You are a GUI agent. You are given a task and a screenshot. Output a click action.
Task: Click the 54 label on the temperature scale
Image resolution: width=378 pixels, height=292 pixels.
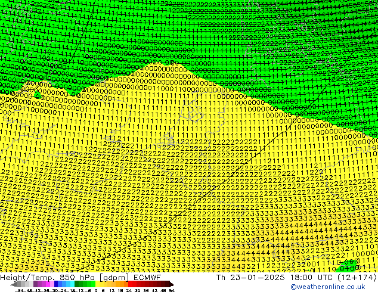(x=172, y=290)
